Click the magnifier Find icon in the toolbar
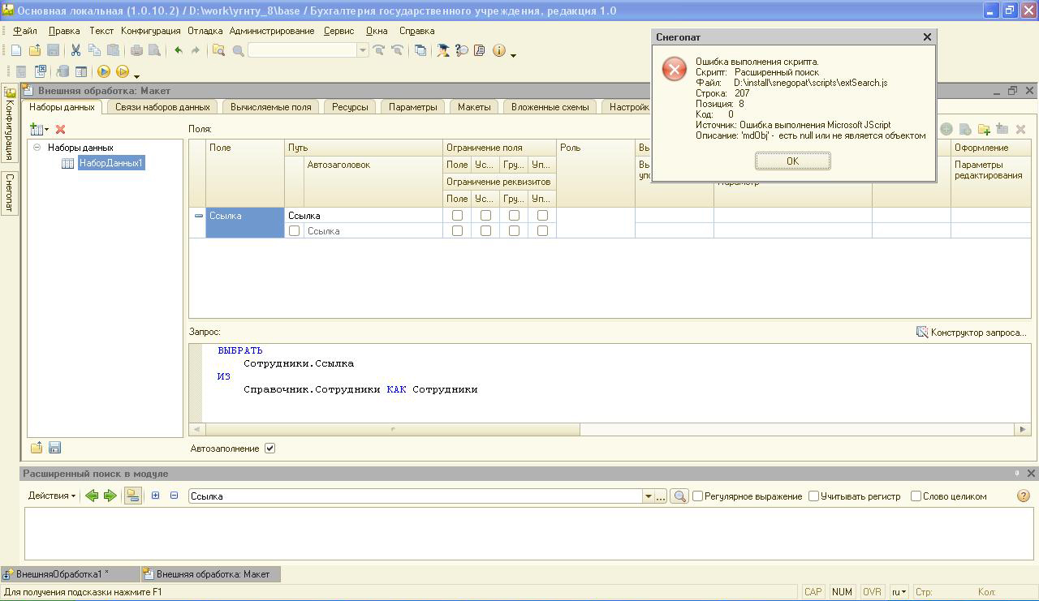The height and width of the screenshot is (601, 1039). click(238, 50)
